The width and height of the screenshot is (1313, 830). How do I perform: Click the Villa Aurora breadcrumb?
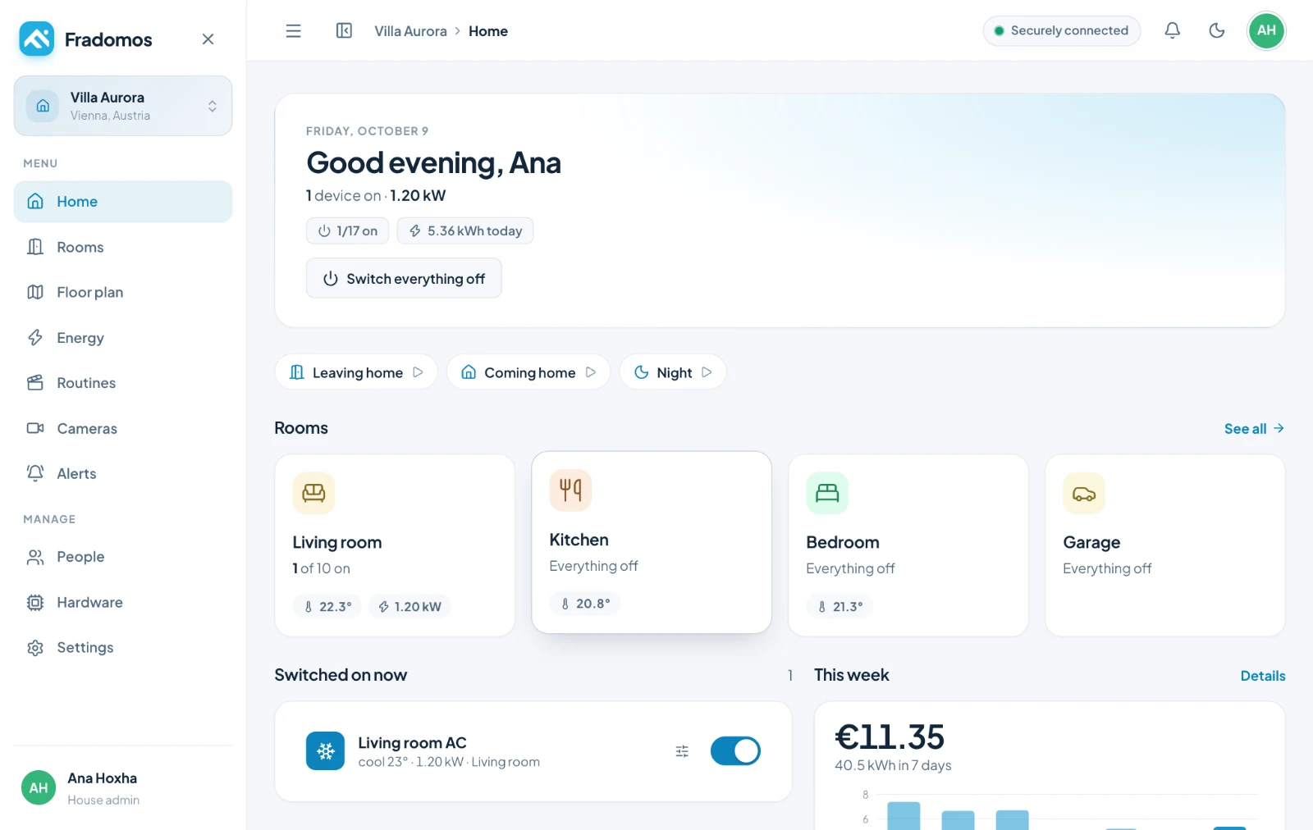(410, 31)
